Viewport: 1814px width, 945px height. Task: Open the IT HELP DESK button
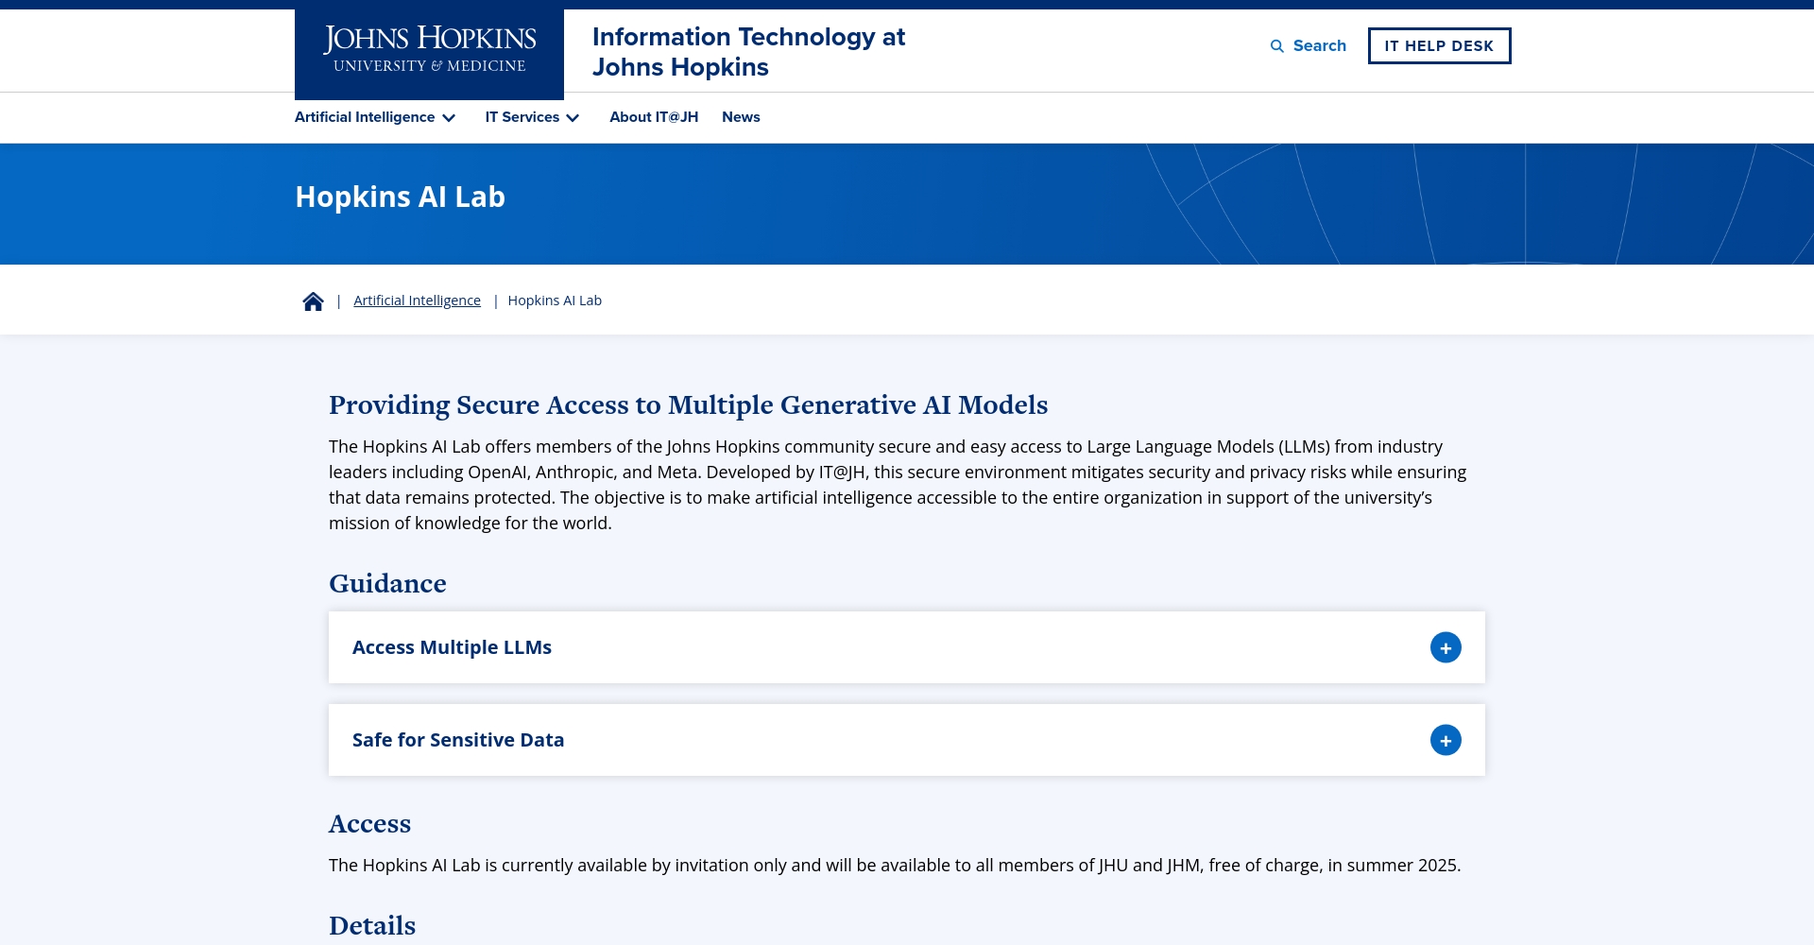1439,45
